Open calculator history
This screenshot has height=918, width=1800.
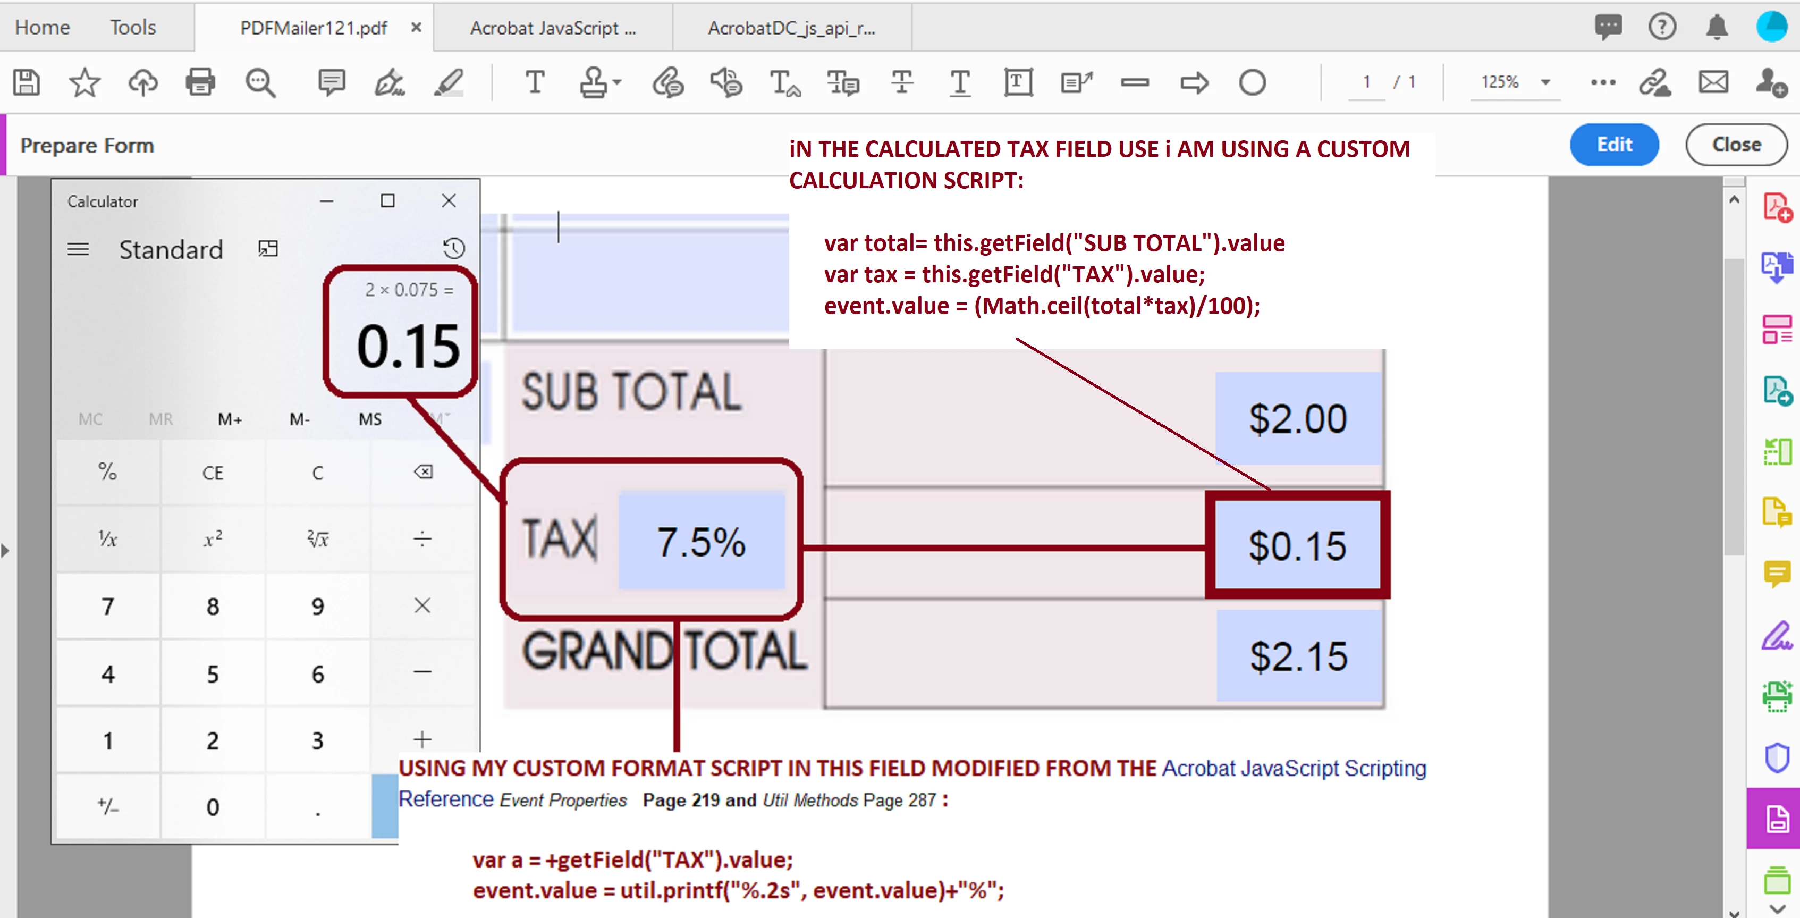453,248
